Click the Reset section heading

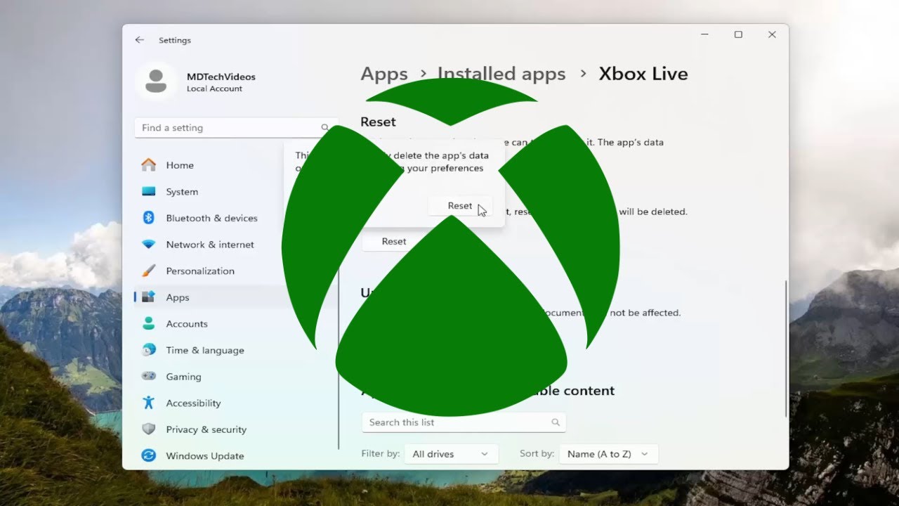tap(378, 122)
